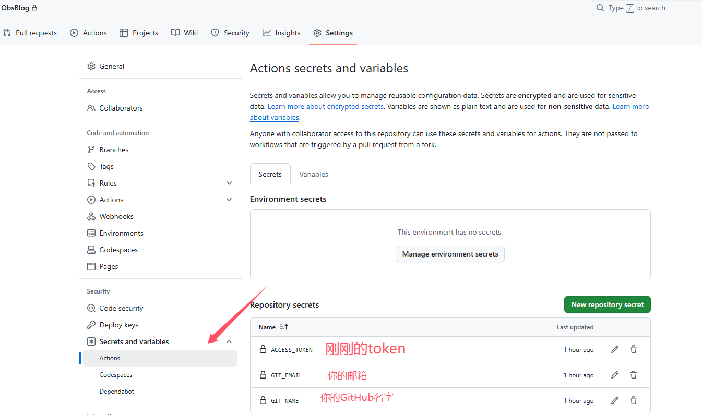The width and height of the screenshot is (702, 415).
Task: Select the Settings tab
Action: 333,33
